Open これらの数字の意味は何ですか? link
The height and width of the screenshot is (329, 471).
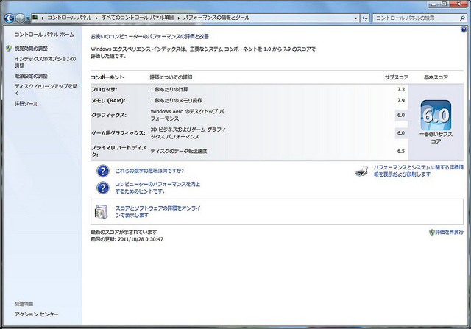[x=149, y=171]
